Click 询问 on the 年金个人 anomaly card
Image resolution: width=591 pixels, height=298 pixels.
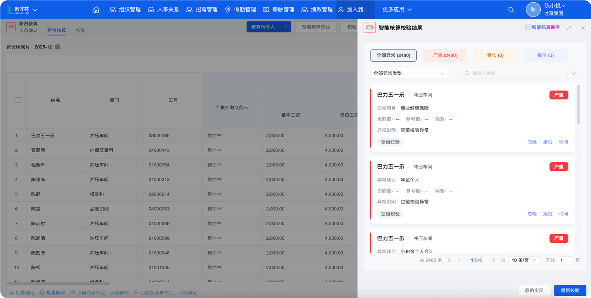click(564, 214)
